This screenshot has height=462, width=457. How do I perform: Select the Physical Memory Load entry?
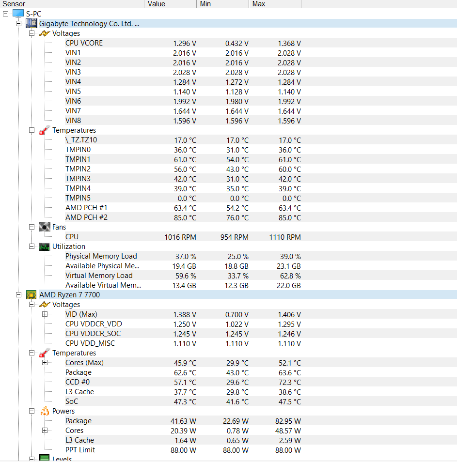tap(101, 256)
